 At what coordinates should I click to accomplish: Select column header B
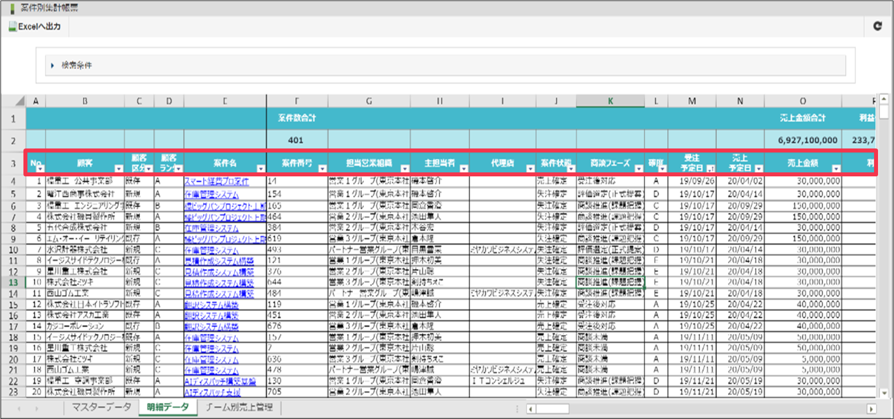(x=85, y=101)
